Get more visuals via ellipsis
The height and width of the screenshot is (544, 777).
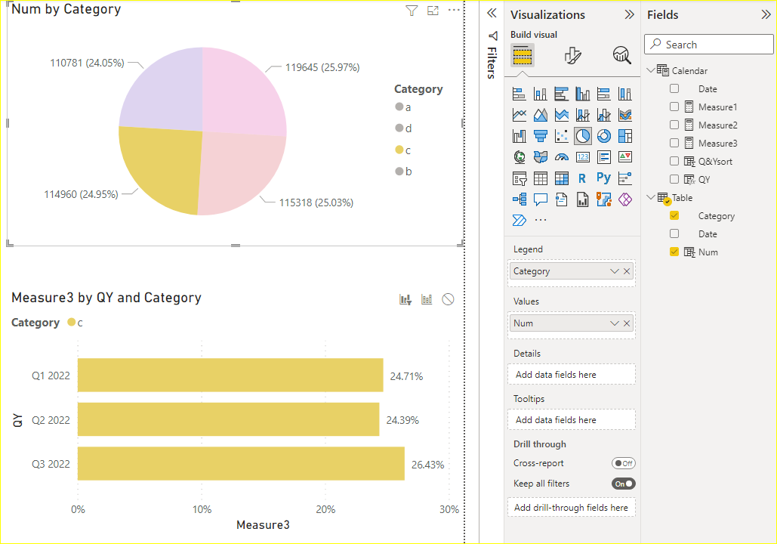click(541, 220)
